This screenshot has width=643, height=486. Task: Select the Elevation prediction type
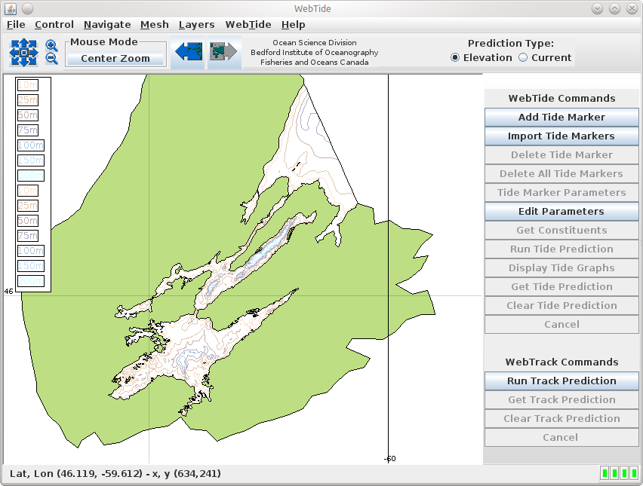[456, 58]
